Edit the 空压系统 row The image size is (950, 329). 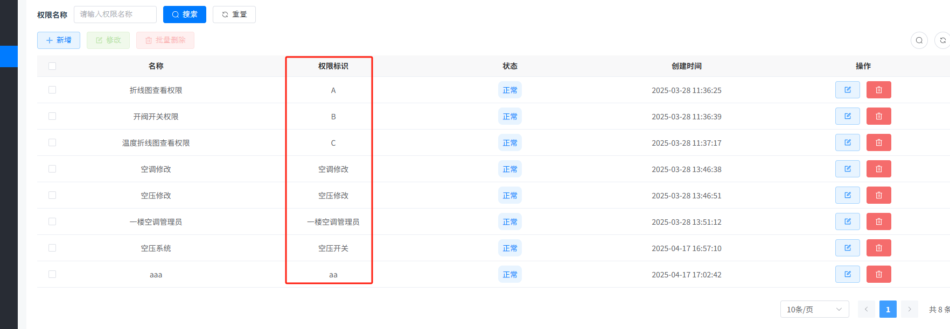tap(847, 248)
